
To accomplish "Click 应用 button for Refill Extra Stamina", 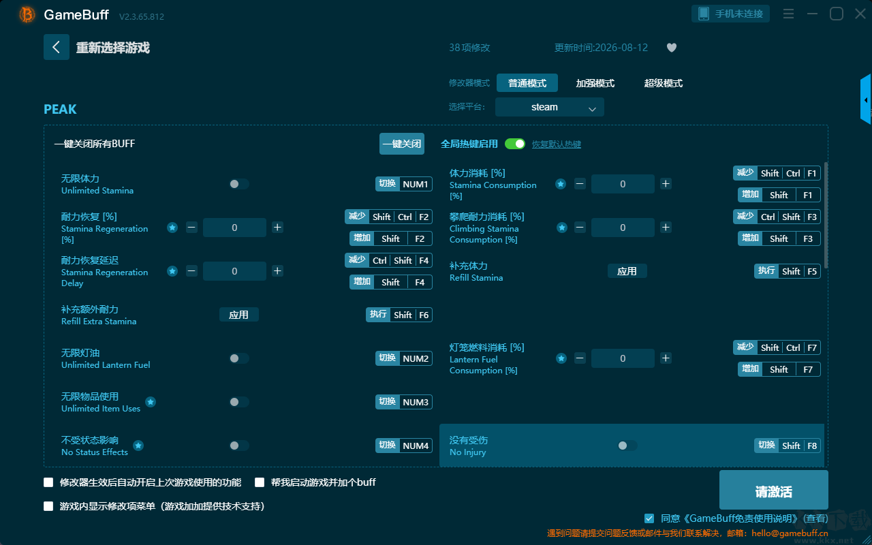I will click(238, 315).
